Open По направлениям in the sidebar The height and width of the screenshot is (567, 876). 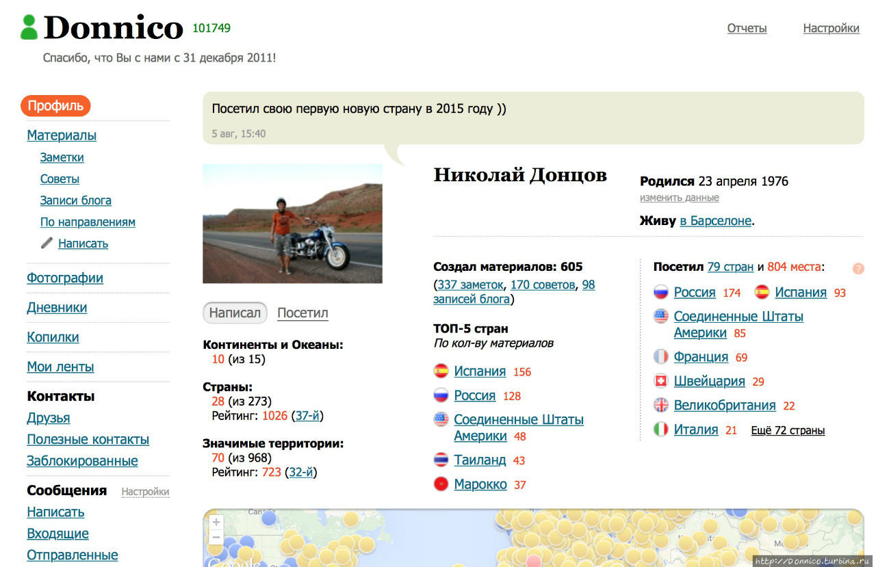click(88, 222)
